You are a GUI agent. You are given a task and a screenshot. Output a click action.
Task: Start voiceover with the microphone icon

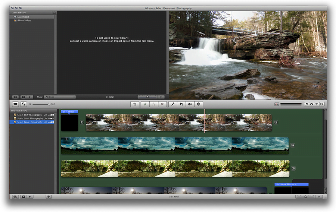click(x=173, y=104)
